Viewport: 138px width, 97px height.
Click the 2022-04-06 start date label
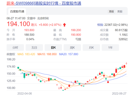pyautogui.click(x=25, y=94)
